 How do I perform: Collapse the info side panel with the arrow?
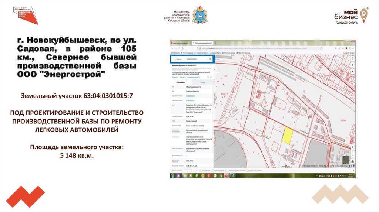tap(214, 59)
